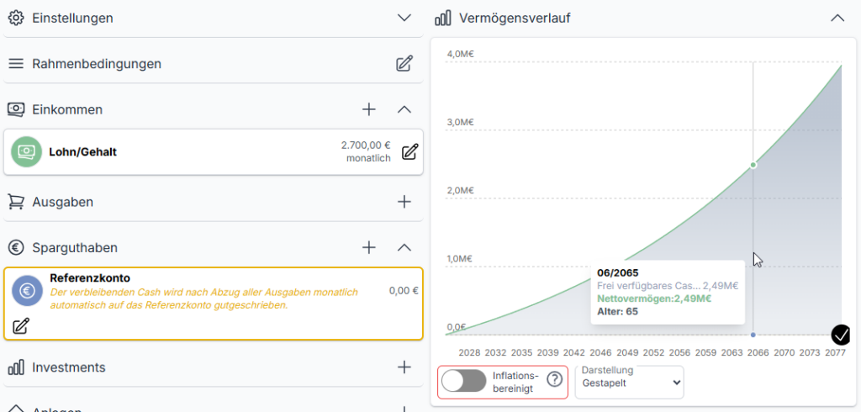Select the Lohn/Gehalt label
The height and width of the screenshot is (412, 861).
(x=82, y=152)
